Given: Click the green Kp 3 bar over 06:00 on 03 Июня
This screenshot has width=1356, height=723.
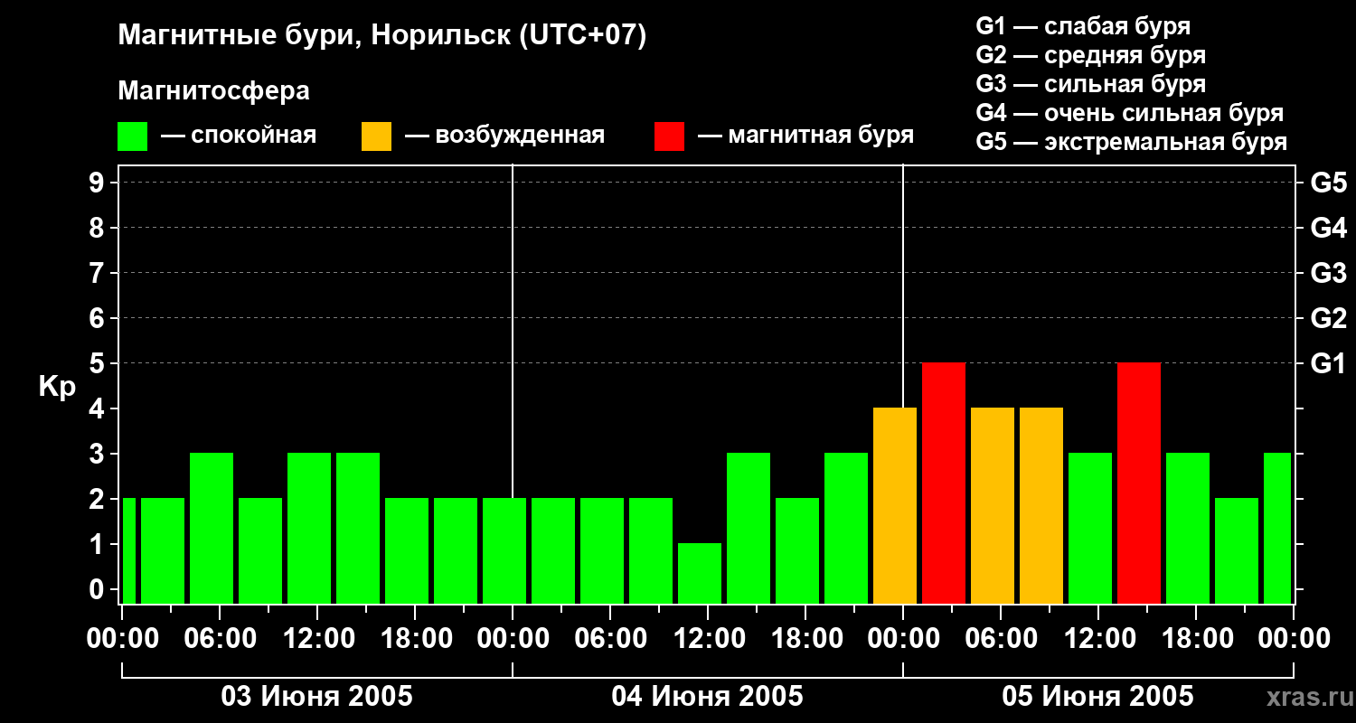Looking at the screenshot, I should click(x=212, y=528).
